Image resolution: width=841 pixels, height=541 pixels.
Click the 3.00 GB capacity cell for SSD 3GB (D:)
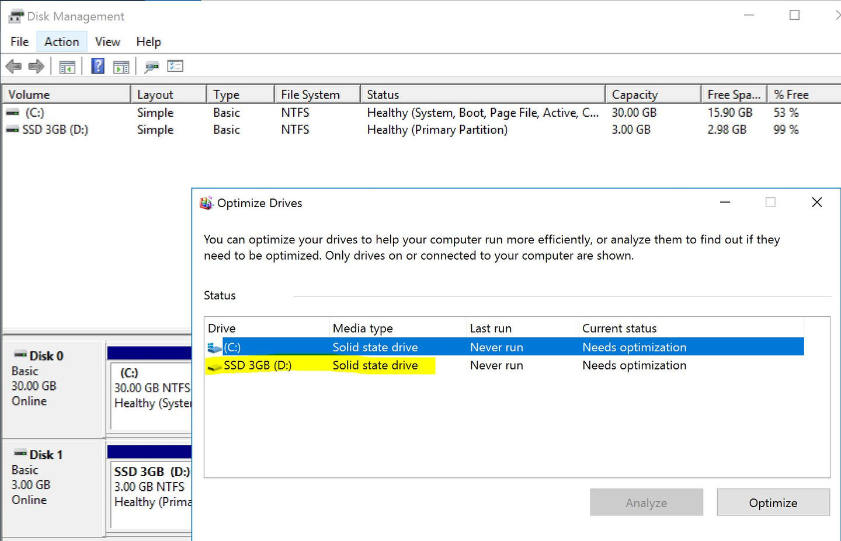coord(631,130)
